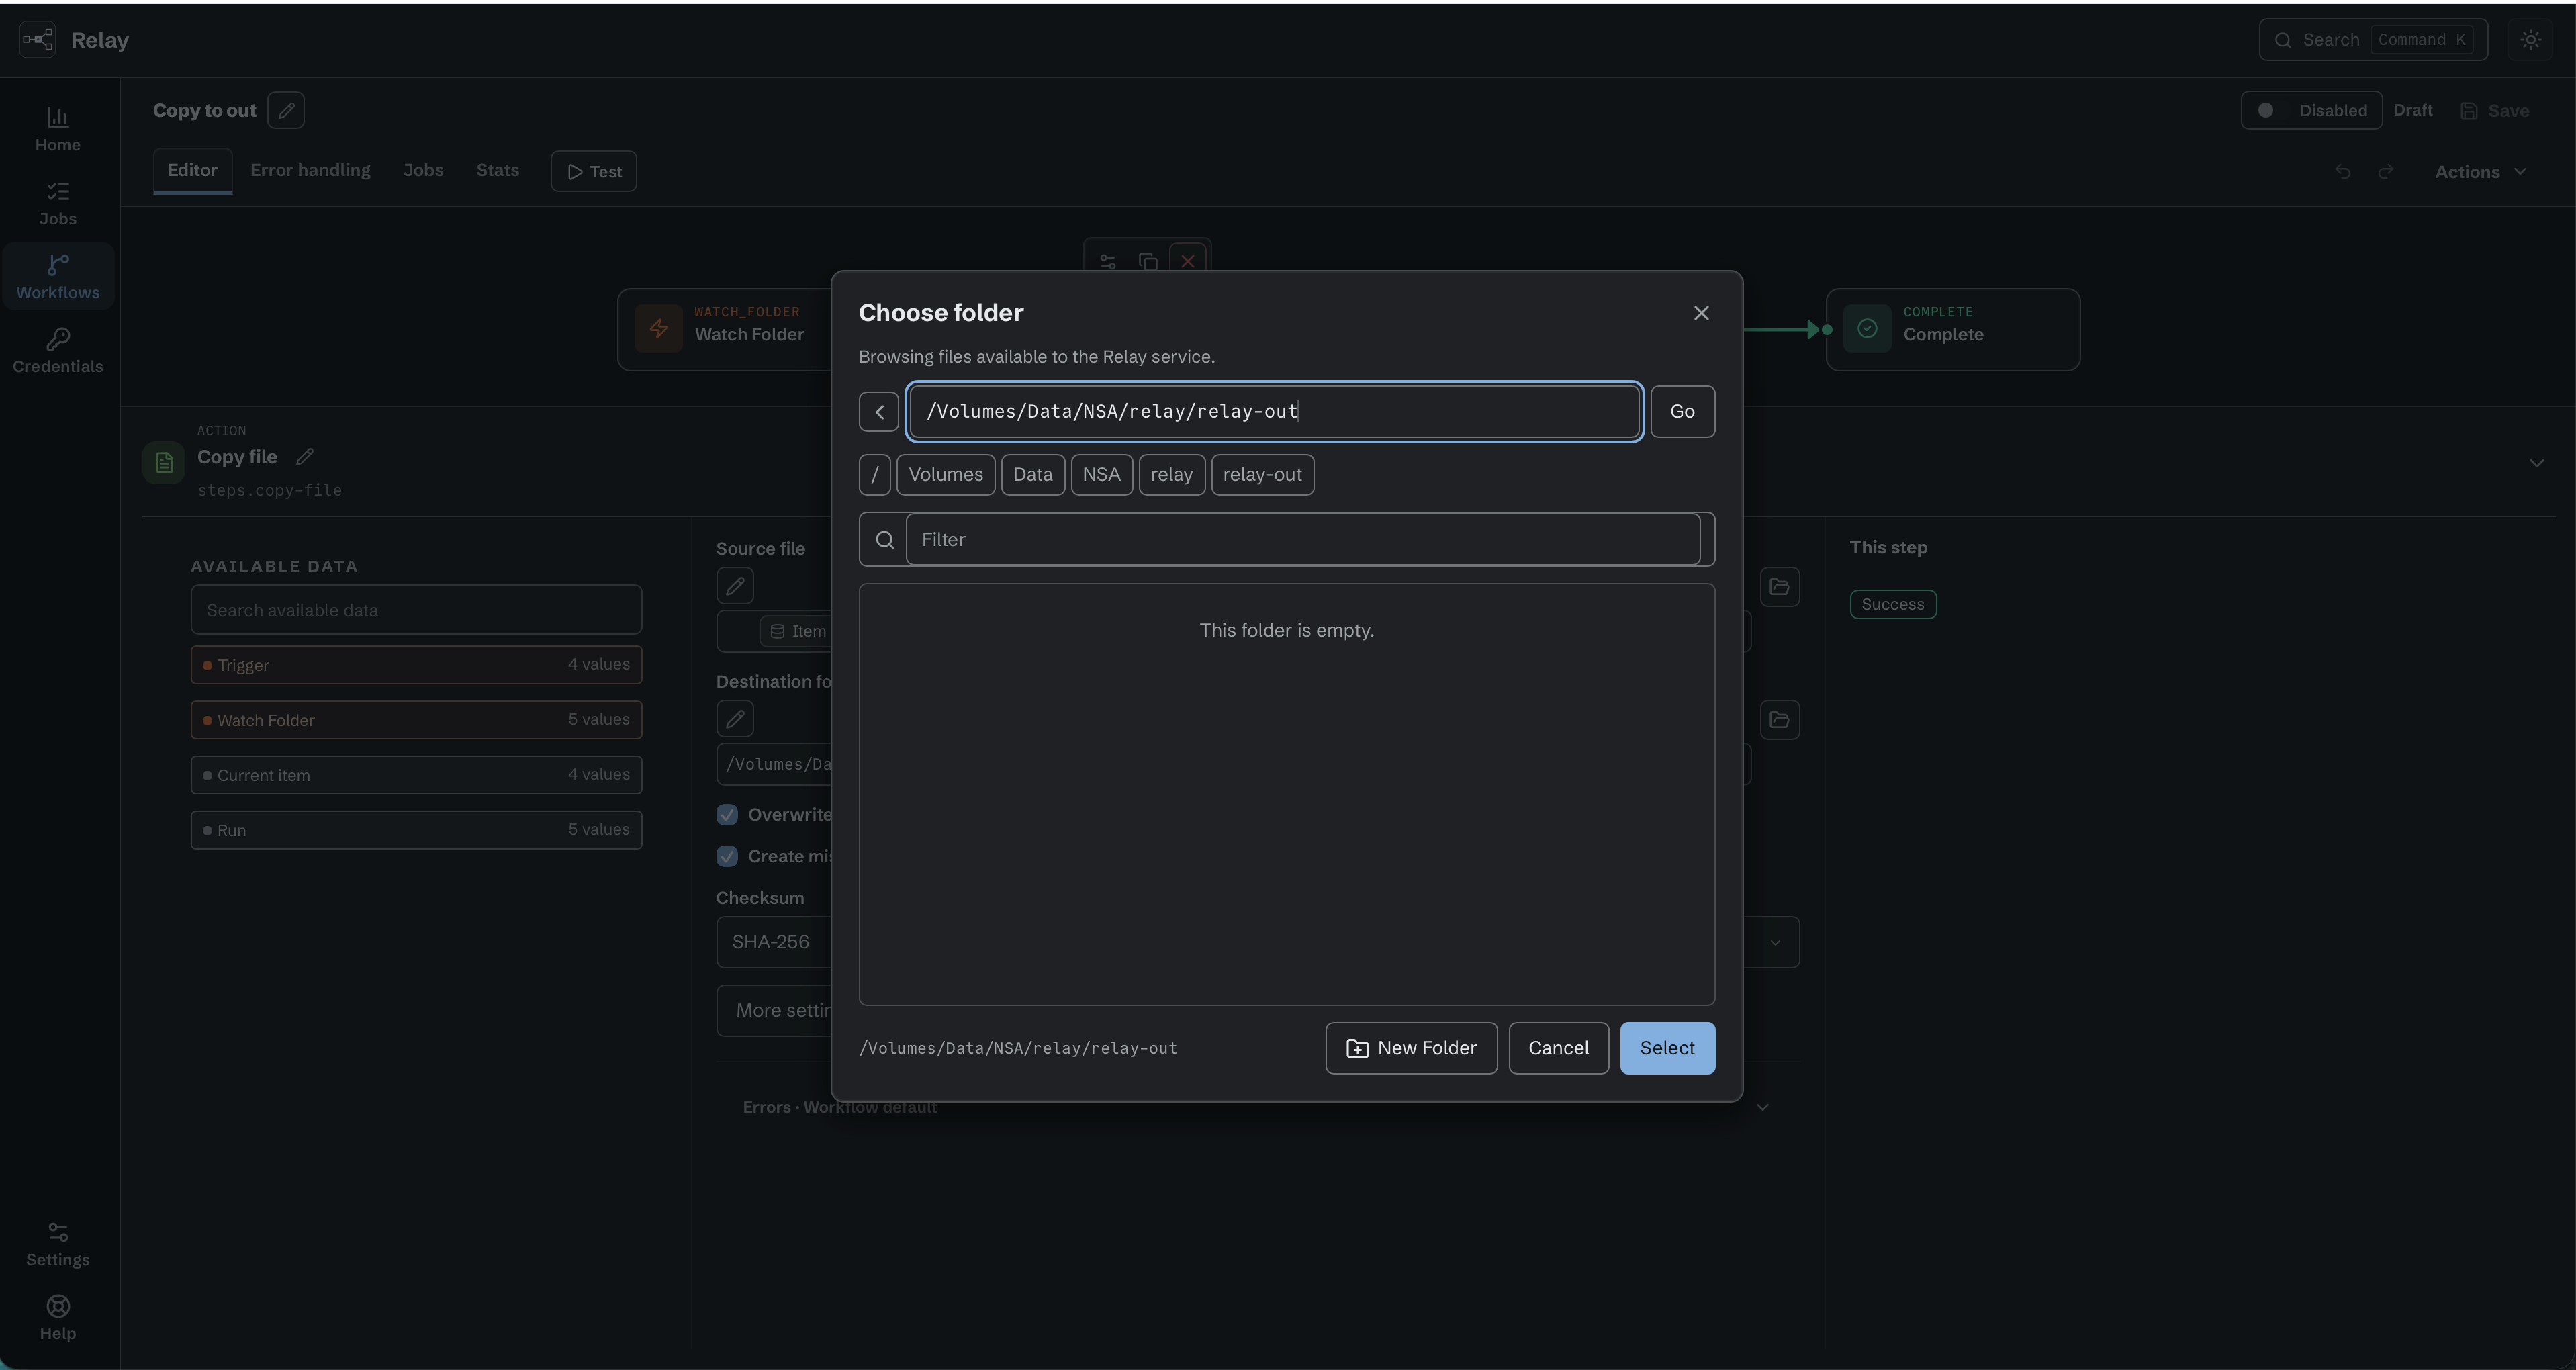Open Settings in the sidebar

[x=58, y=1245]
